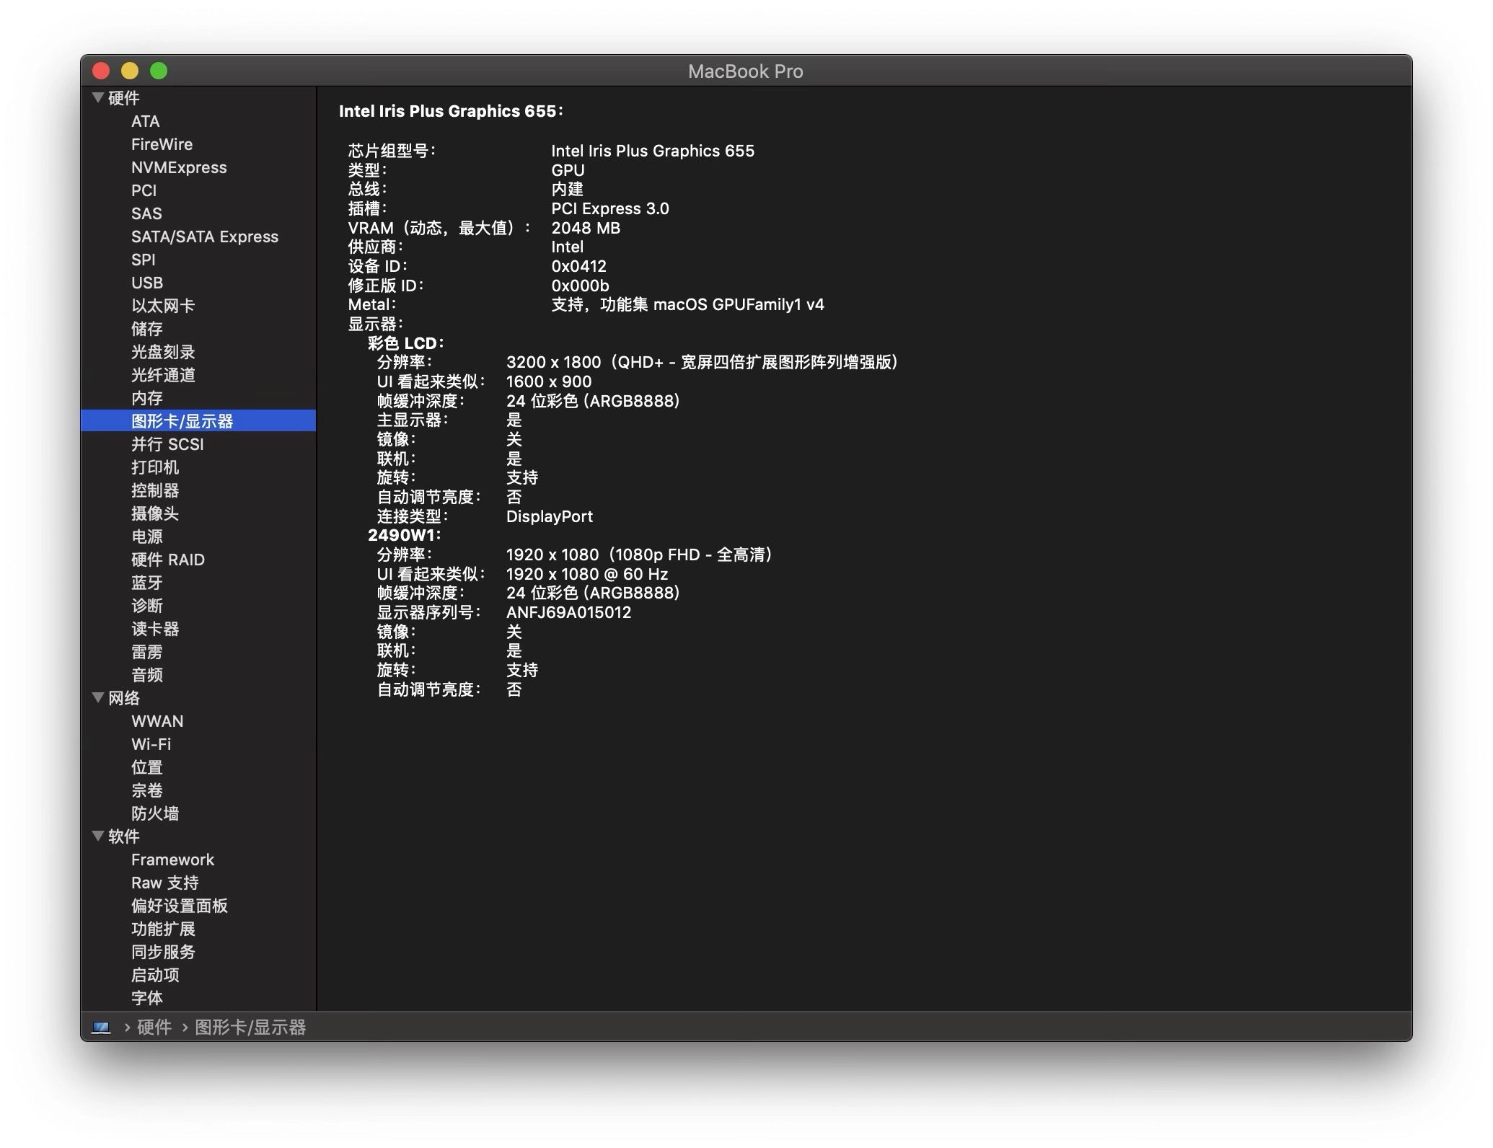Select 控制器 in the sidebar
Viewport: 1493px width, 1148px height.
[x=155, y=490]
